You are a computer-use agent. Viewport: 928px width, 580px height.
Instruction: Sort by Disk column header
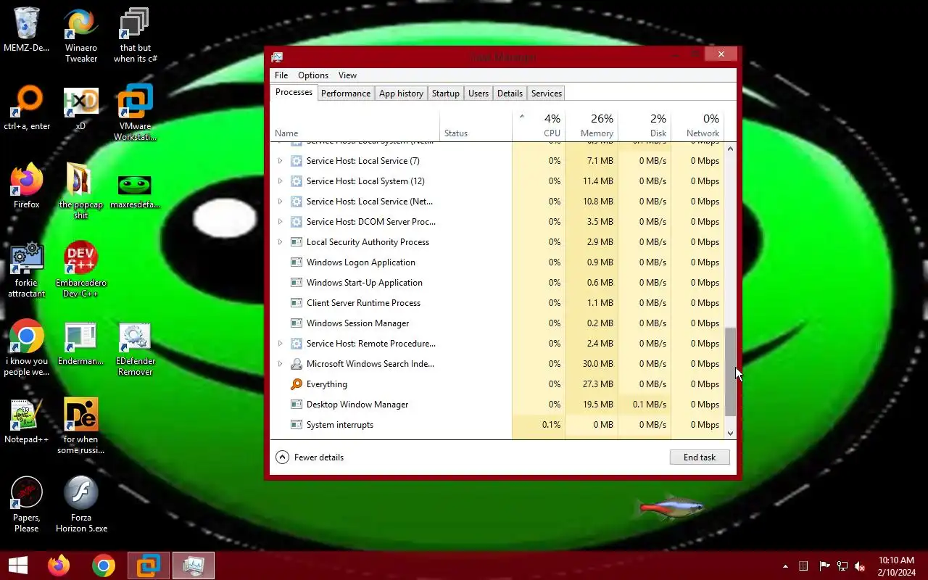point(645,126)
